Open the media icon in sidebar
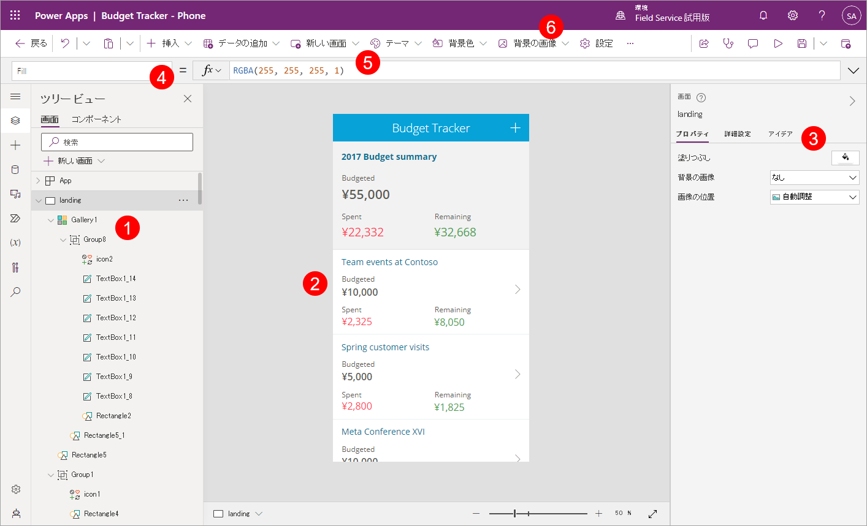Screen dimensions: 867x526 [15, 194]
